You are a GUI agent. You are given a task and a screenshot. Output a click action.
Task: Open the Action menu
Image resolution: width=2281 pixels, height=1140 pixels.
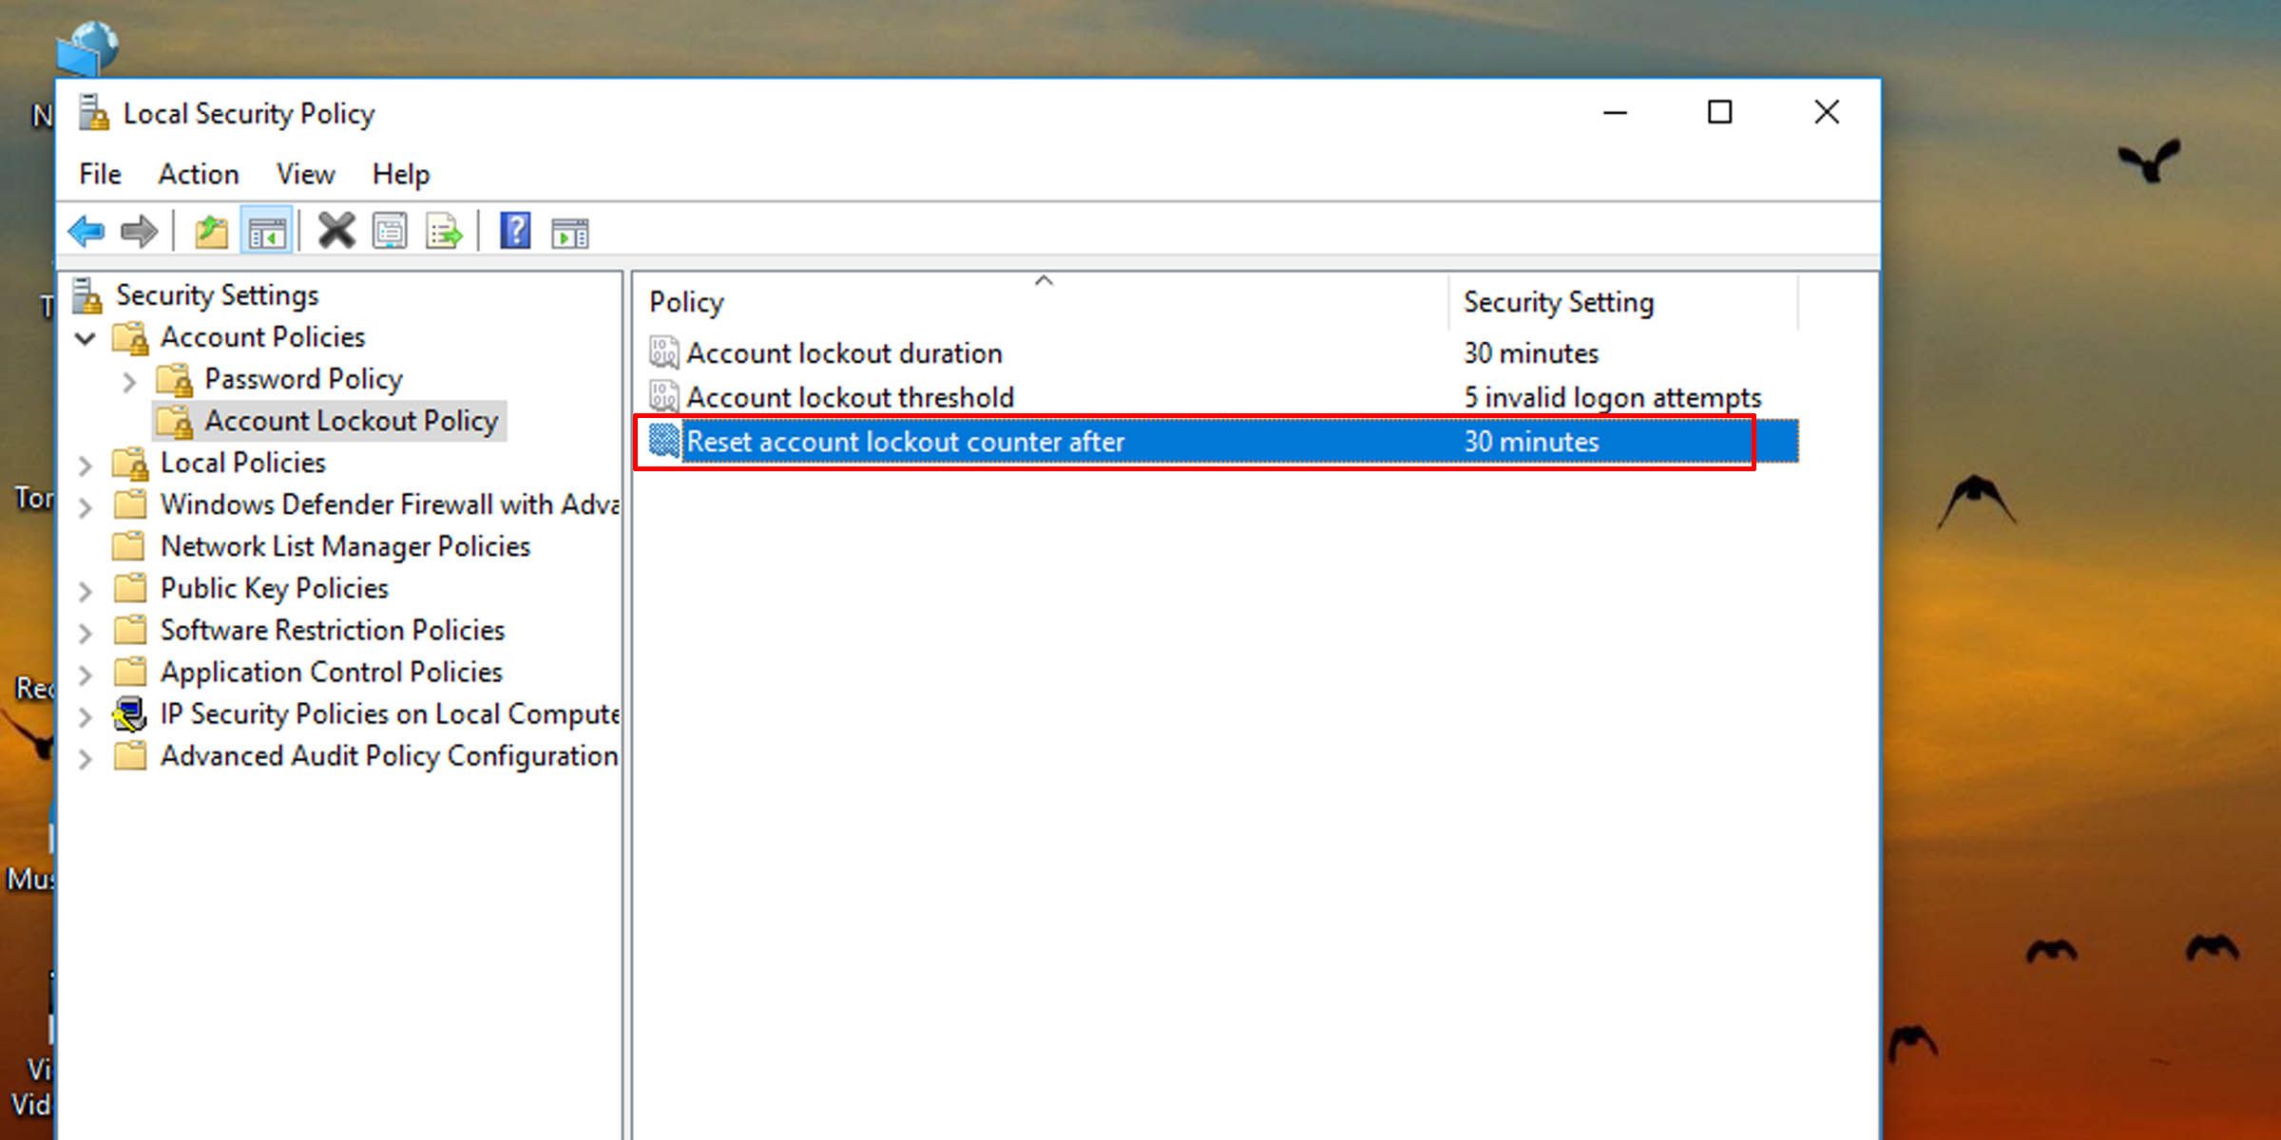coord(199,174)
